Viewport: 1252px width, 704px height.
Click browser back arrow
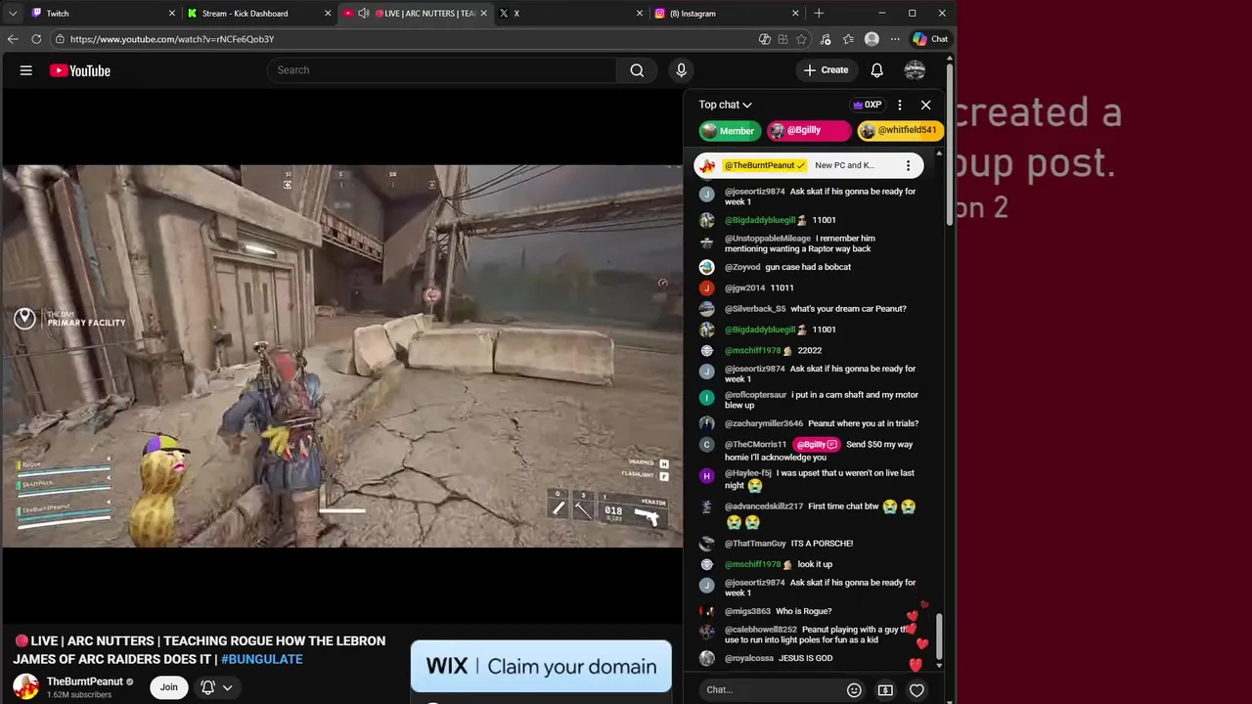click(x=13, y=39)
